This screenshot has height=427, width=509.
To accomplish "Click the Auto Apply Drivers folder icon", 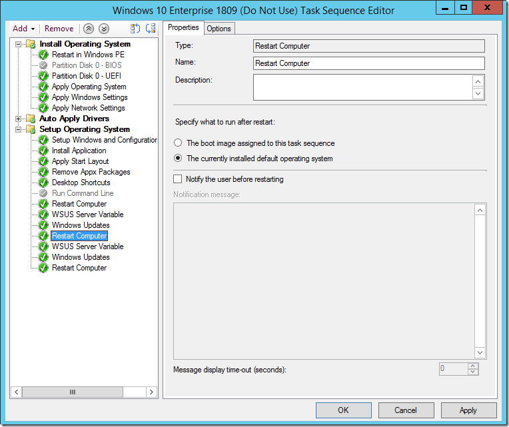I will (x=31, y=119).
